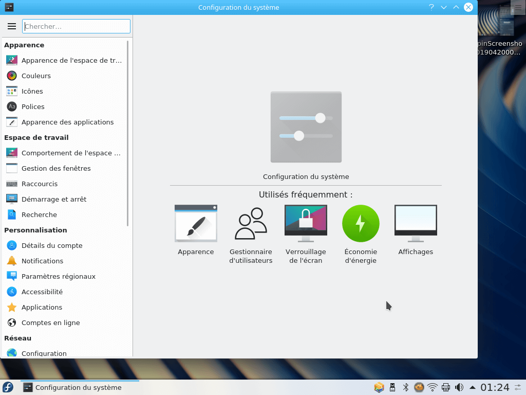Viewport: 526px width, 395px height.
Task: Open the frequently used Apparence module
Action: 196,230
